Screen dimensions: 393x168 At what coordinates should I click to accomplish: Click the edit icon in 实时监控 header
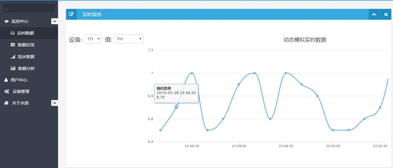pyautogui.click(x=71, y=14)
